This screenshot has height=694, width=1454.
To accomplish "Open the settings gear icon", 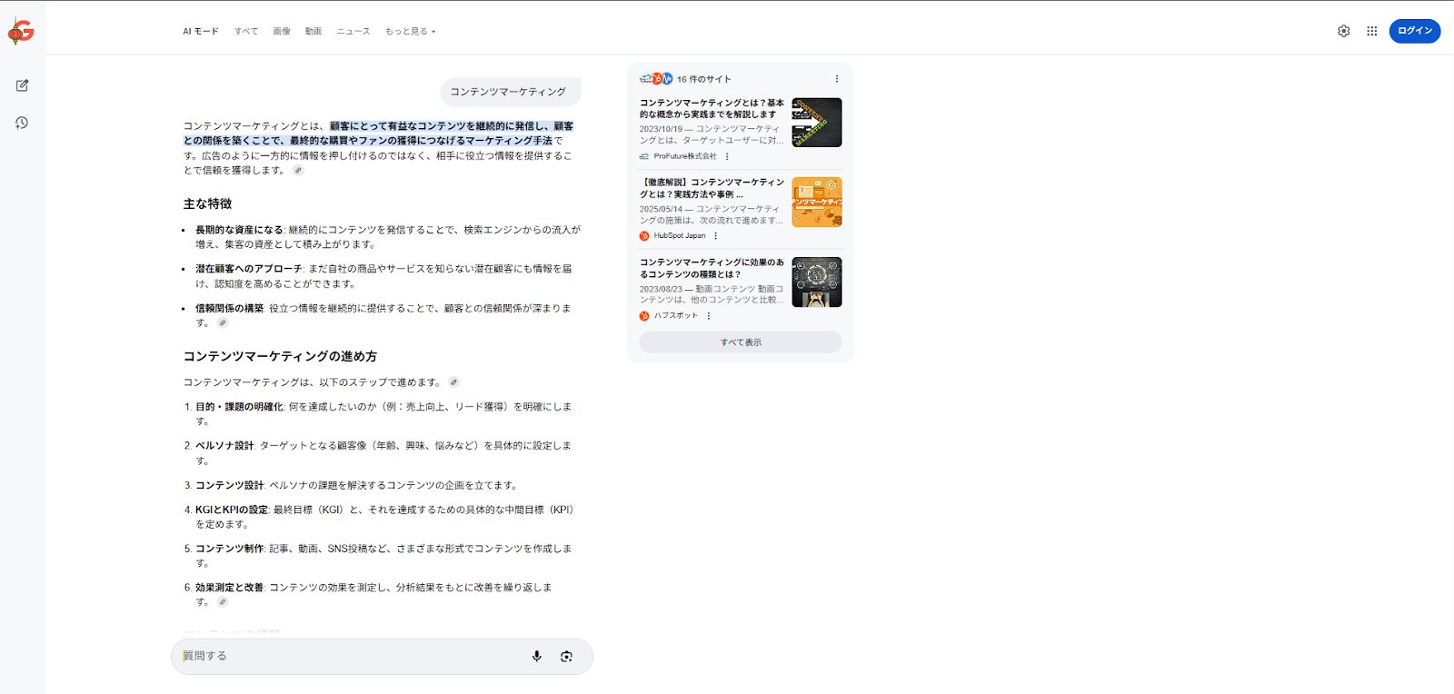I will click(1343, 31).
